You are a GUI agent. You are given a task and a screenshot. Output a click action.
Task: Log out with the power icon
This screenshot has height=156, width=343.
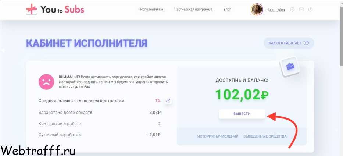click(x=310, y=10)
